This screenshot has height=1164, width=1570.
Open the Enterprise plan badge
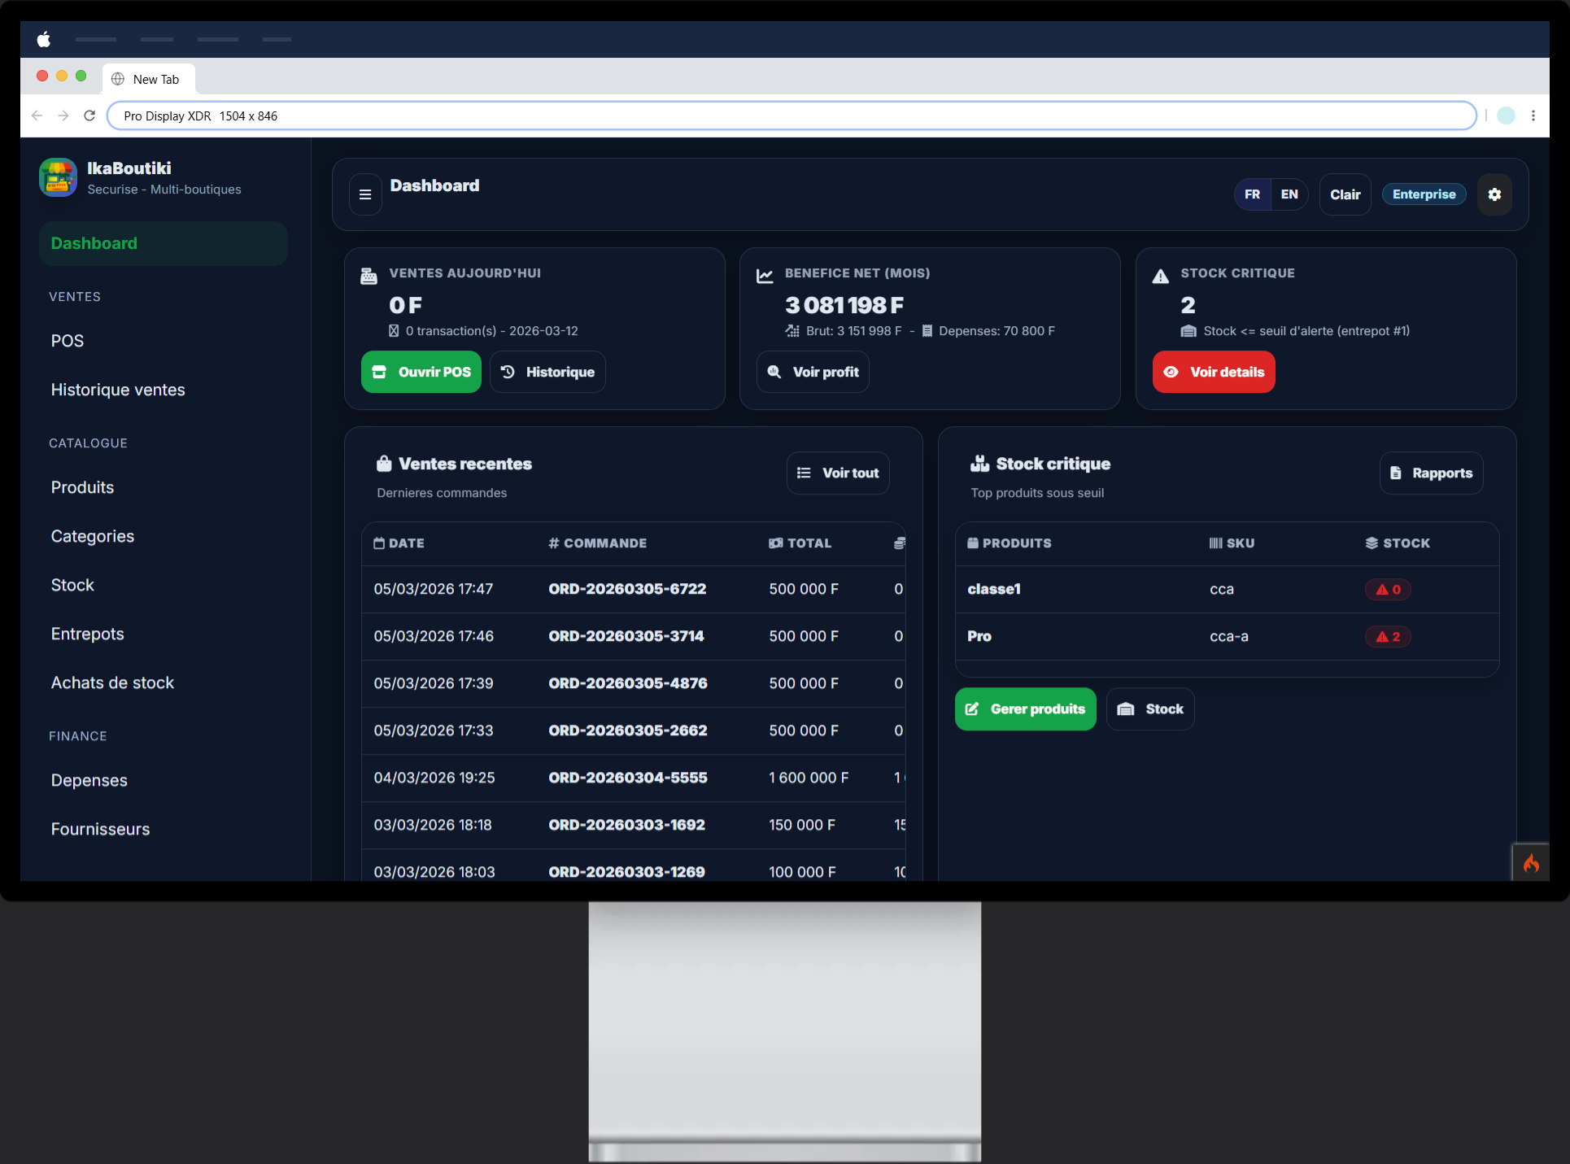coord(1424,194)
